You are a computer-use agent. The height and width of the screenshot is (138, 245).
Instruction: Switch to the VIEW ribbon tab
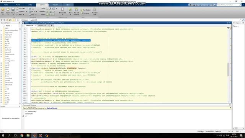[x=68, y=5]
